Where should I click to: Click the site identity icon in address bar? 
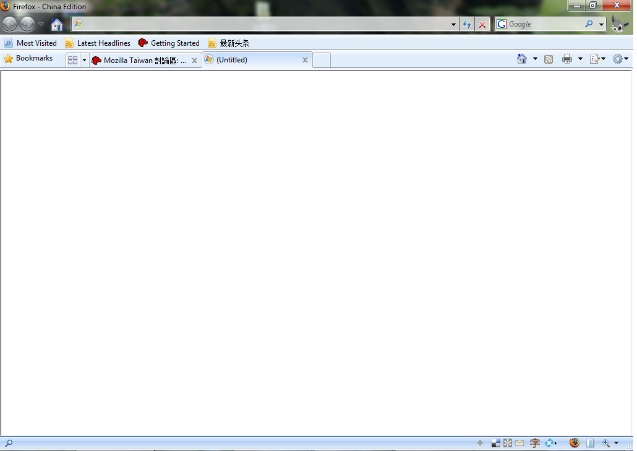coord(79,24)
